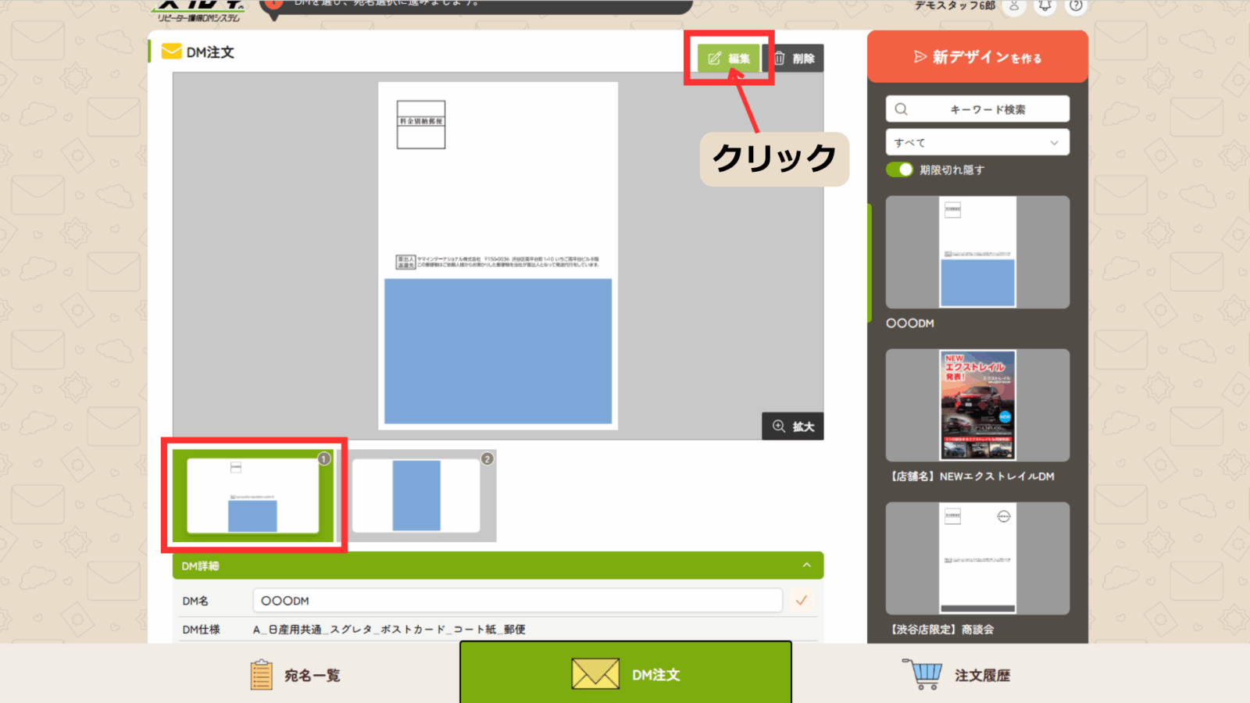This screenshot has height=703, width=1250.
Task: Click the 削除 trash delete button
Action: 794,59
